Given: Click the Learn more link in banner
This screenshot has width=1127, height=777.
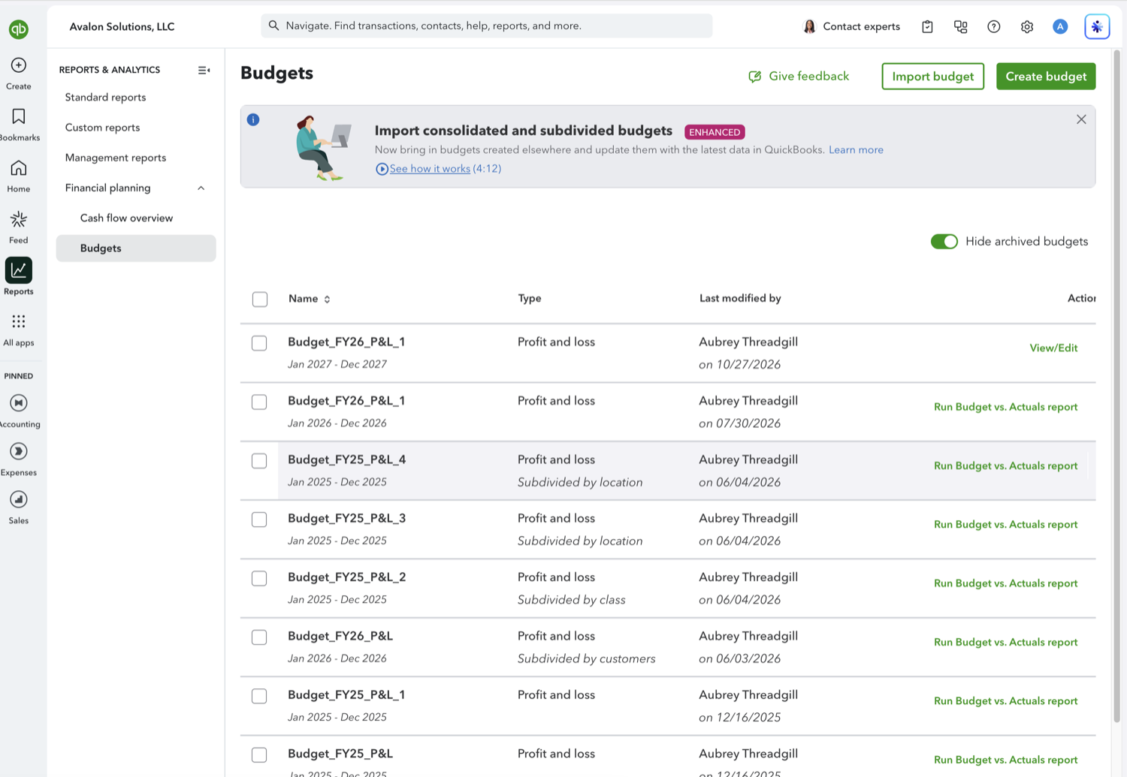Looking at the screenshot, I should pos(856,150).
